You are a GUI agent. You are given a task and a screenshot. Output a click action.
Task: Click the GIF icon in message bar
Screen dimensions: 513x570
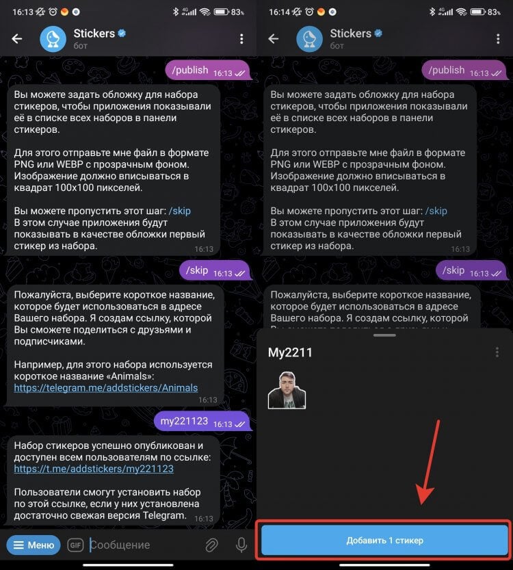coord(75,545)
